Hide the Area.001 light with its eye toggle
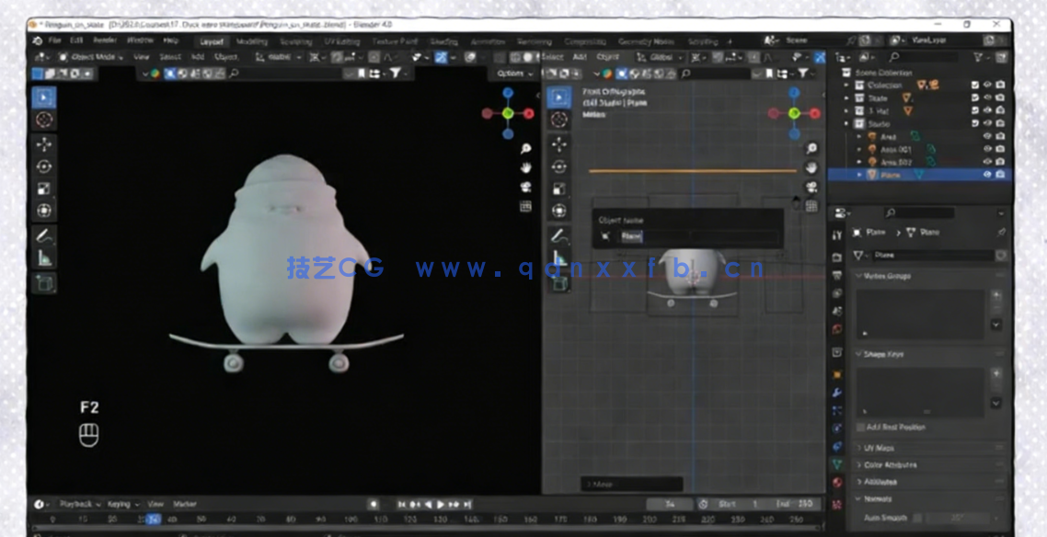 click(x=987, y=149)
